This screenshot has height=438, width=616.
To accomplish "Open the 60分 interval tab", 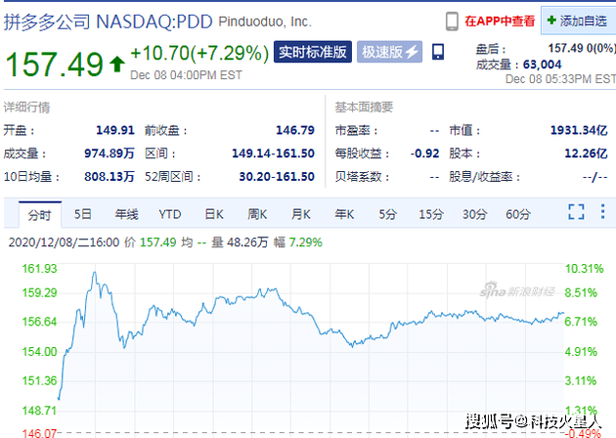I will (518, 214).
